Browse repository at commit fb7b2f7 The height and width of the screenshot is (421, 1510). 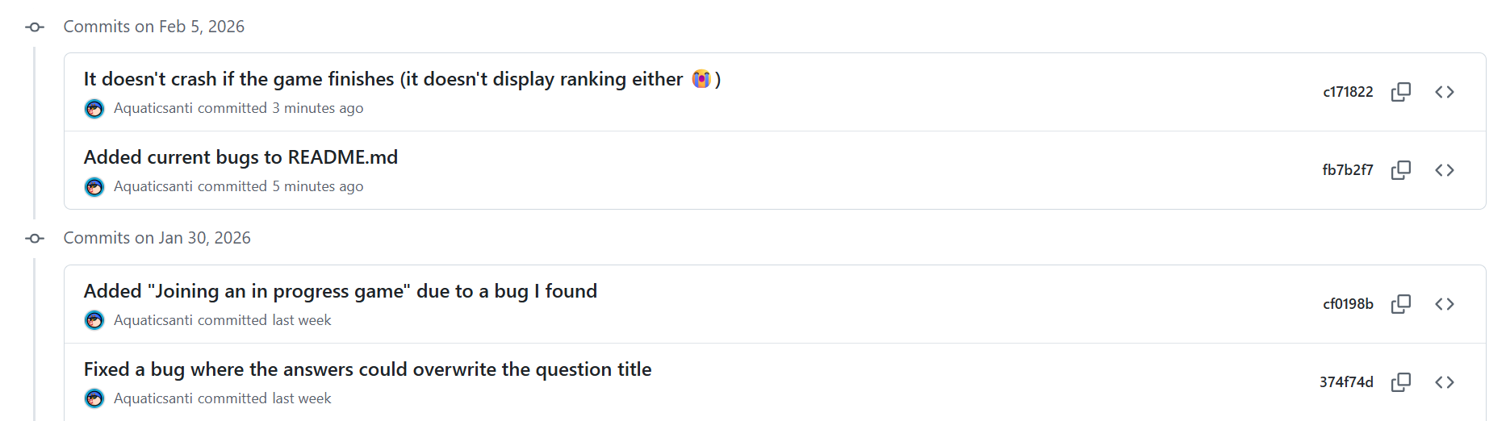(1445, 170)
